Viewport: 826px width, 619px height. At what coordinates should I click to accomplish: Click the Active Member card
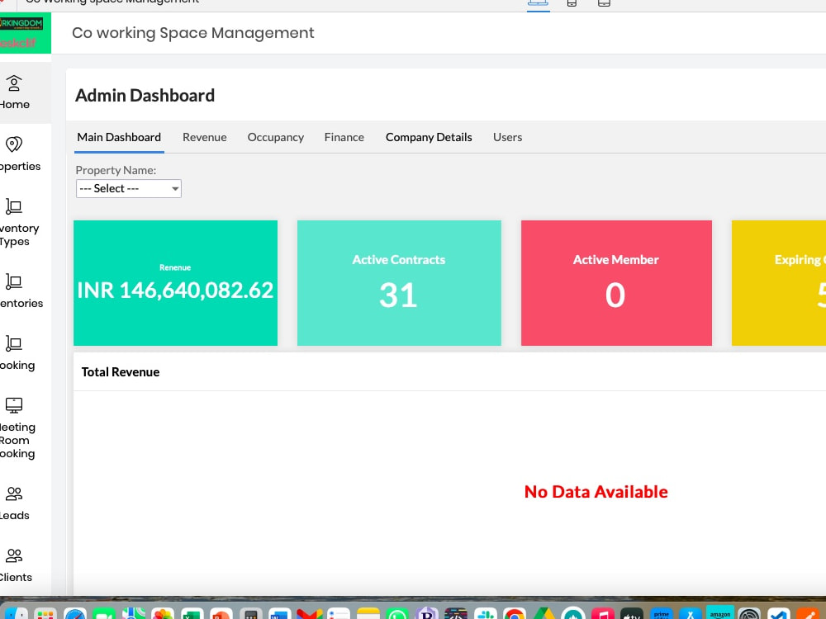click(616, 283)
